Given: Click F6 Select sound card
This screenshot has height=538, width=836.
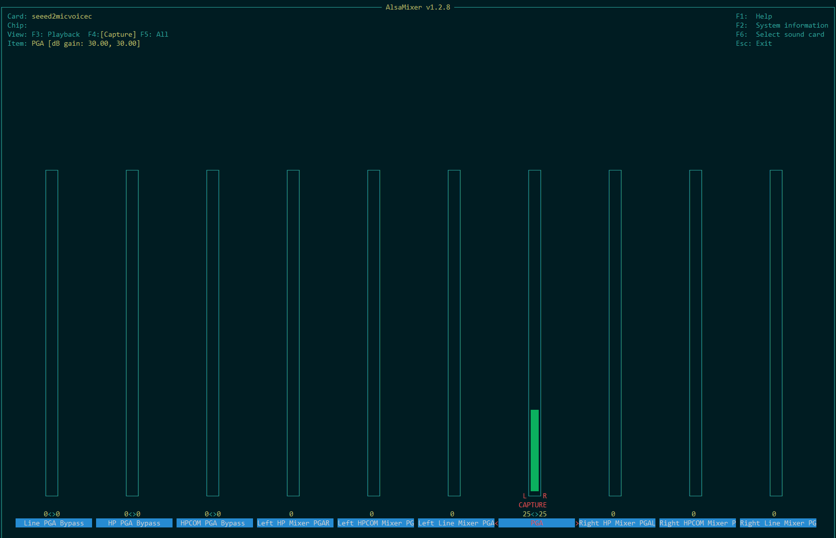Looking at the screenshot, I should [780, 35].
